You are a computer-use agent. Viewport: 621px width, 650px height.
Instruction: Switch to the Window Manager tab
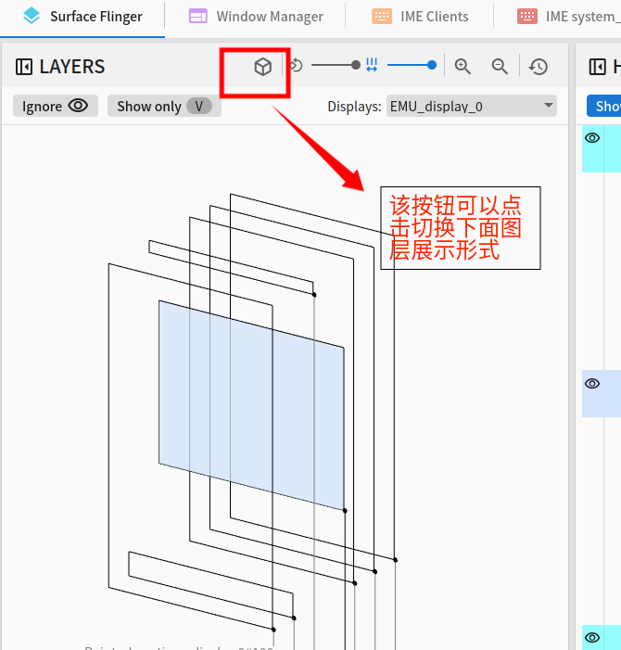point(255,17)
